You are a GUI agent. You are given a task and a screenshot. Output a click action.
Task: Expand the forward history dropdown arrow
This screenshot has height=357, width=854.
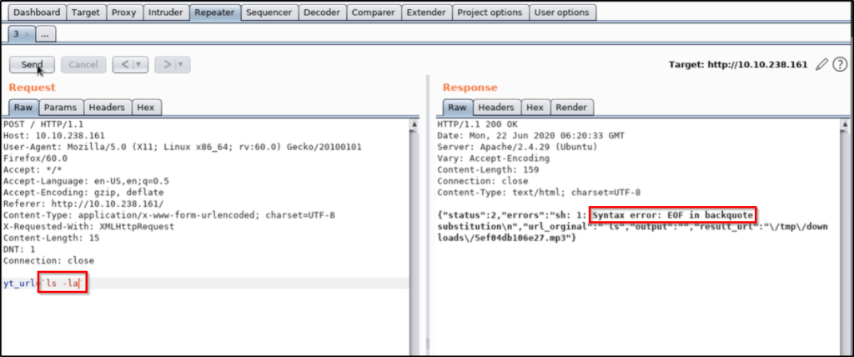[x=181, y=64]
